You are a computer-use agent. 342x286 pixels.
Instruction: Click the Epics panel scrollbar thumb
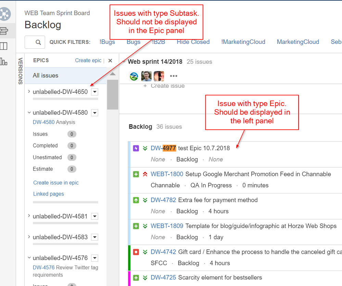113,94
